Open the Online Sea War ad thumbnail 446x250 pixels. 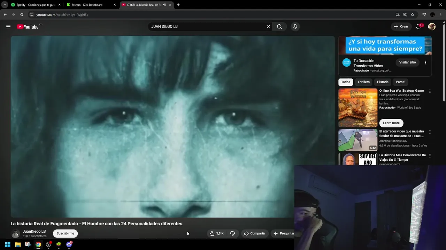358,108
